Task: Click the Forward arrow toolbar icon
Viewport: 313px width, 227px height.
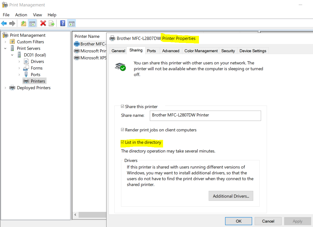Action: 12,24
